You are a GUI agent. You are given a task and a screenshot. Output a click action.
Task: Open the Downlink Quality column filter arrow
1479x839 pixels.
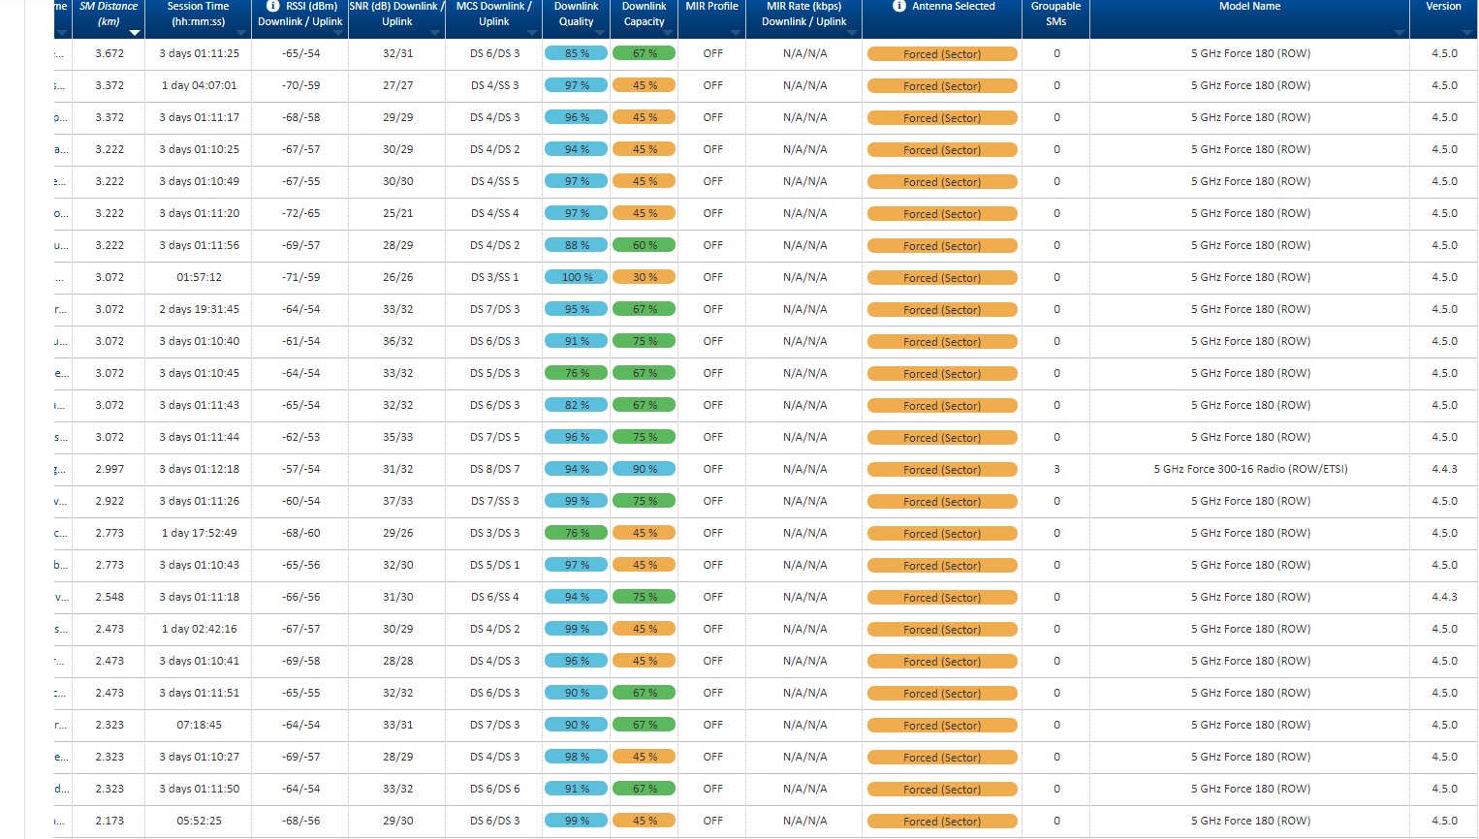pos(600,33)
